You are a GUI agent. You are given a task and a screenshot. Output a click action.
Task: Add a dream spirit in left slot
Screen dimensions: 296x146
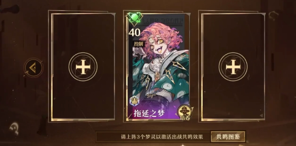coord(83,67)
